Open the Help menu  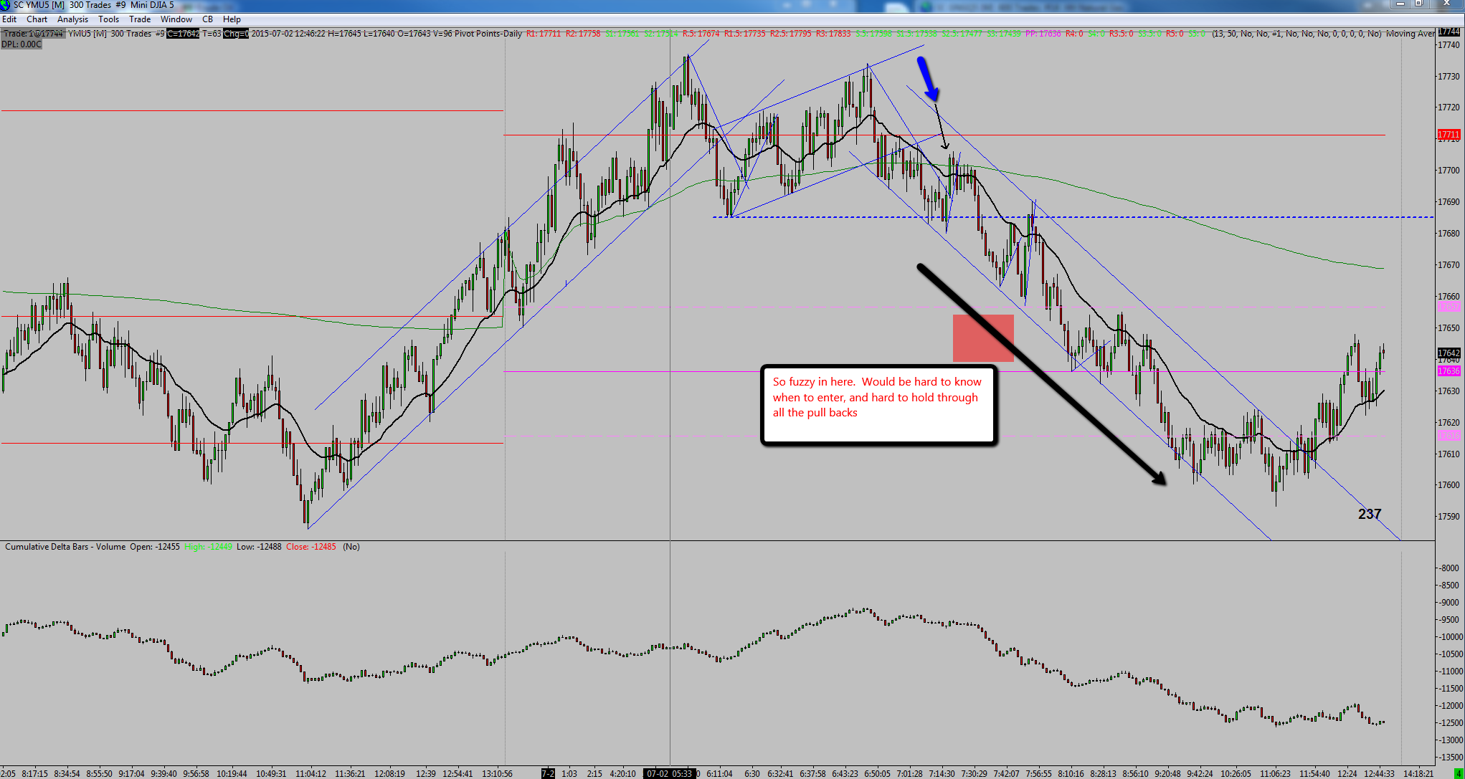tap(232, 19)
